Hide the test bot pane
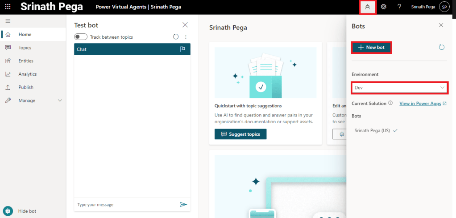The height and width of the screenshot is (218, 456). [x=27, y=211]
